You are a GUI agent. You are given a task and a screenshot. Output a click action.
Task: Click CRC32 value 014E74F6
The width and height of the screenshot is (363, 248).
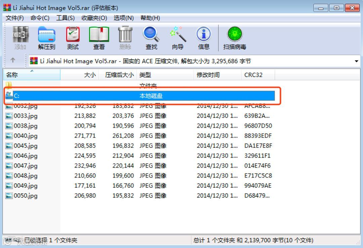point(257,166)
